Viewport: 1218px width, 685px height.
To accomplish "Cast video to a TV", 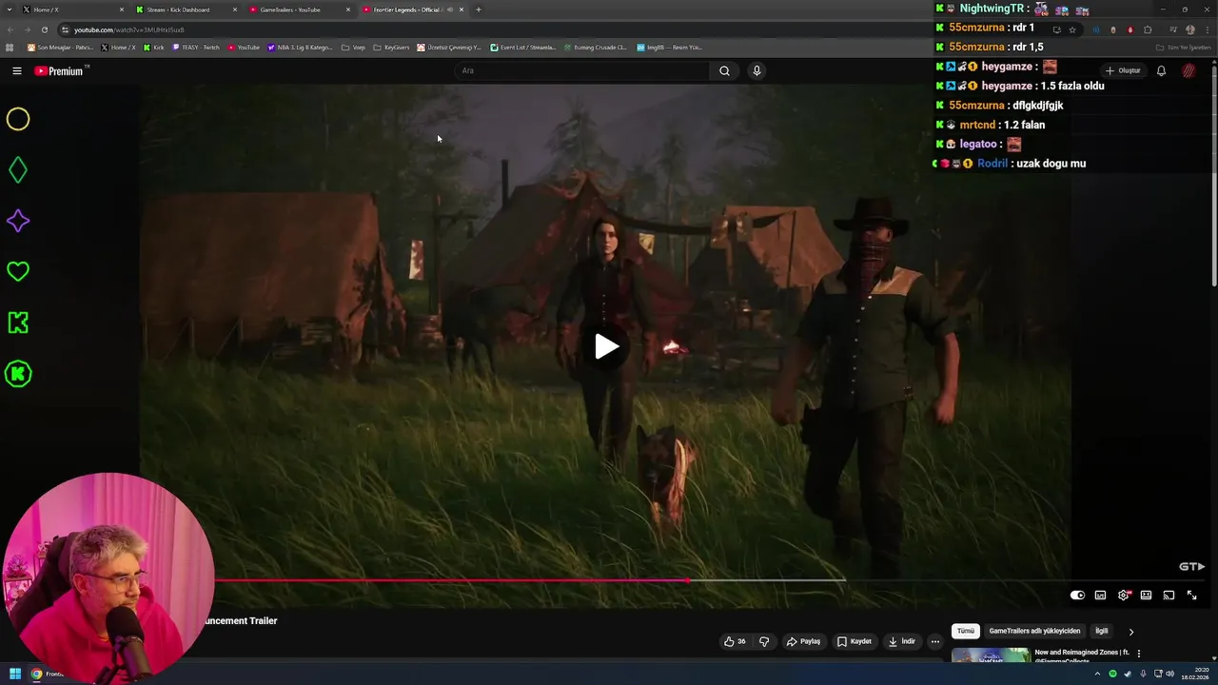I will (x=1169, y=596).
